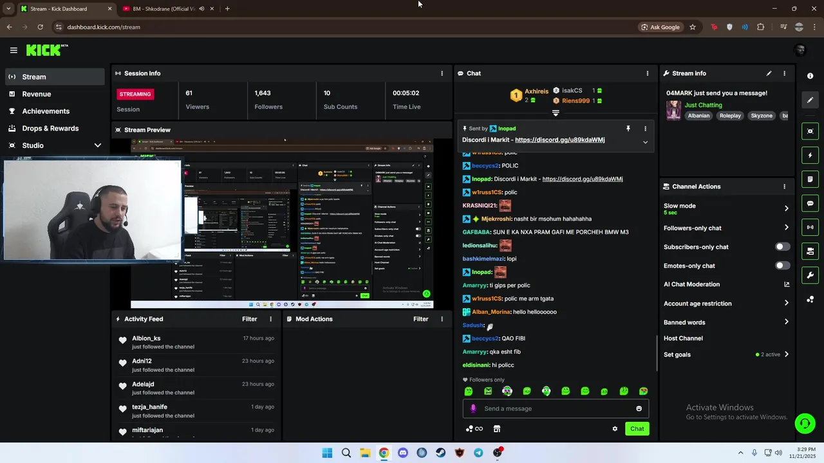Expand Followers-only chat settings
The image size is (824, 463).
point(786,228)
